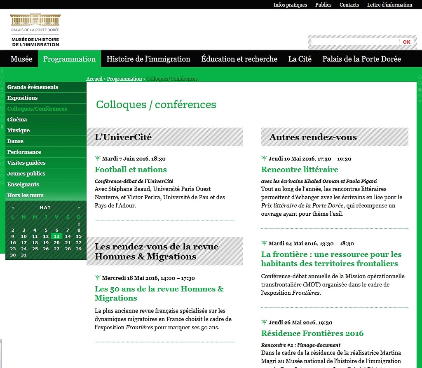Image resolution: width=422 pixels, height=368 pixels.
Task: Open Les 50 ans de la revue event
Action: pos(159,293)
